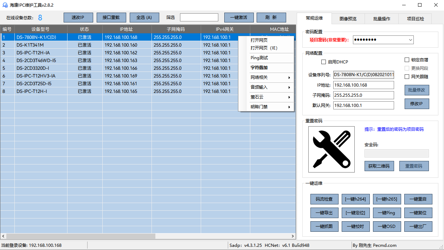This screenshot has height=250, width=444.
Task: Click the 状态 column header
Action: click(x=85, y=29)
